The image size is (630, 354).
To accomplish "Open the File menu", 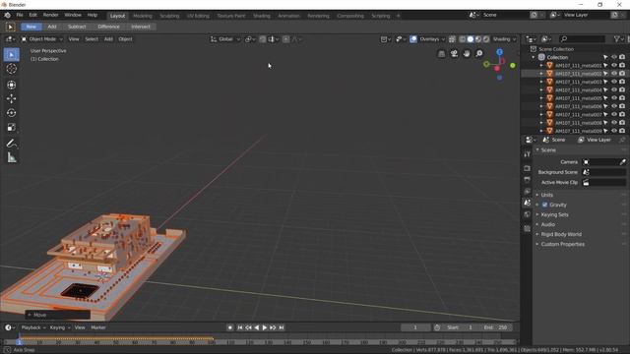I will coord(20,15).
